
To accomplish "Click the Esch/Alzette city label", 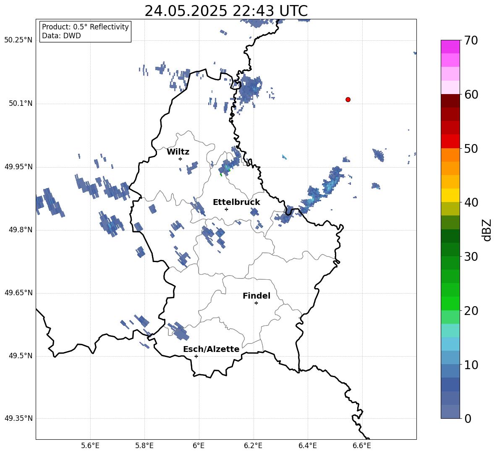I will coord(212,349).
